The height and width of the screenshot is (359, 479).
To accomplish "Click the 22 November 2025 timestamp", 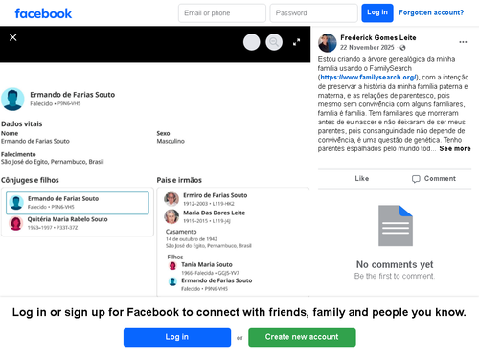I will tap(367, 47).
